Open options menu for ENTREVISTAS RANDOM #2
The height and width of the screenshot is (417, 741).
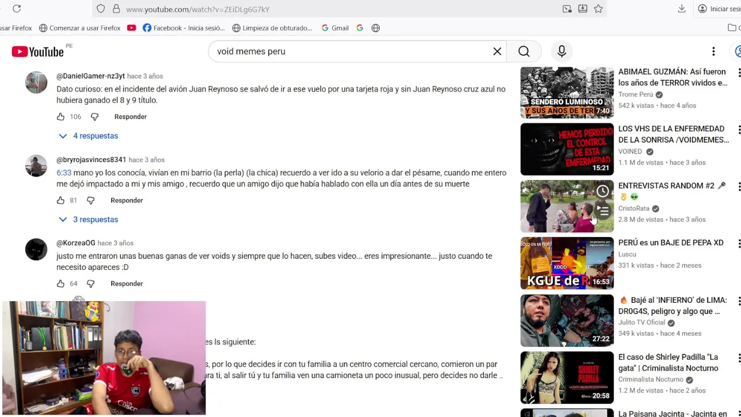coord(738,186)
